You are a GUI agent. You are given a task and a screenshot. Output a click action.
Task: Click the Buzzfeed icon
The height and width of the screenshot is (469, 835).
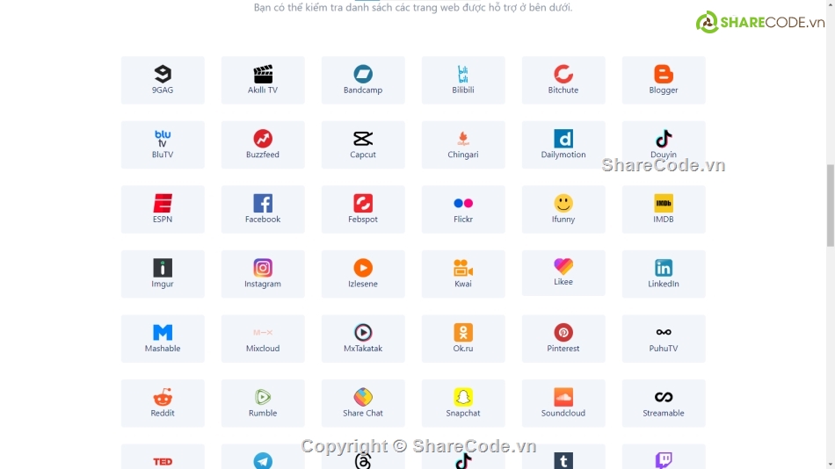click(263, 139)
